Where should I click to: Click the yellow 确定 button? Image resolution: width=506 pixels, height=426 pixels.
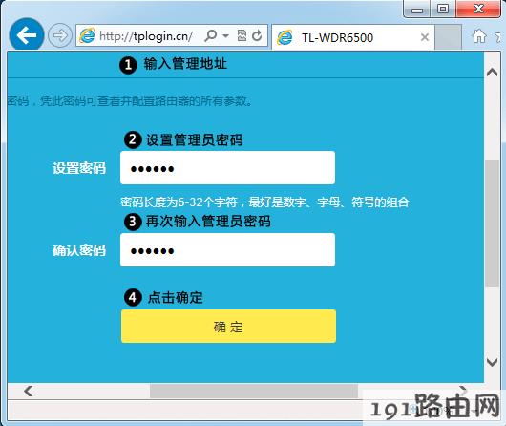tap(228, 327)
